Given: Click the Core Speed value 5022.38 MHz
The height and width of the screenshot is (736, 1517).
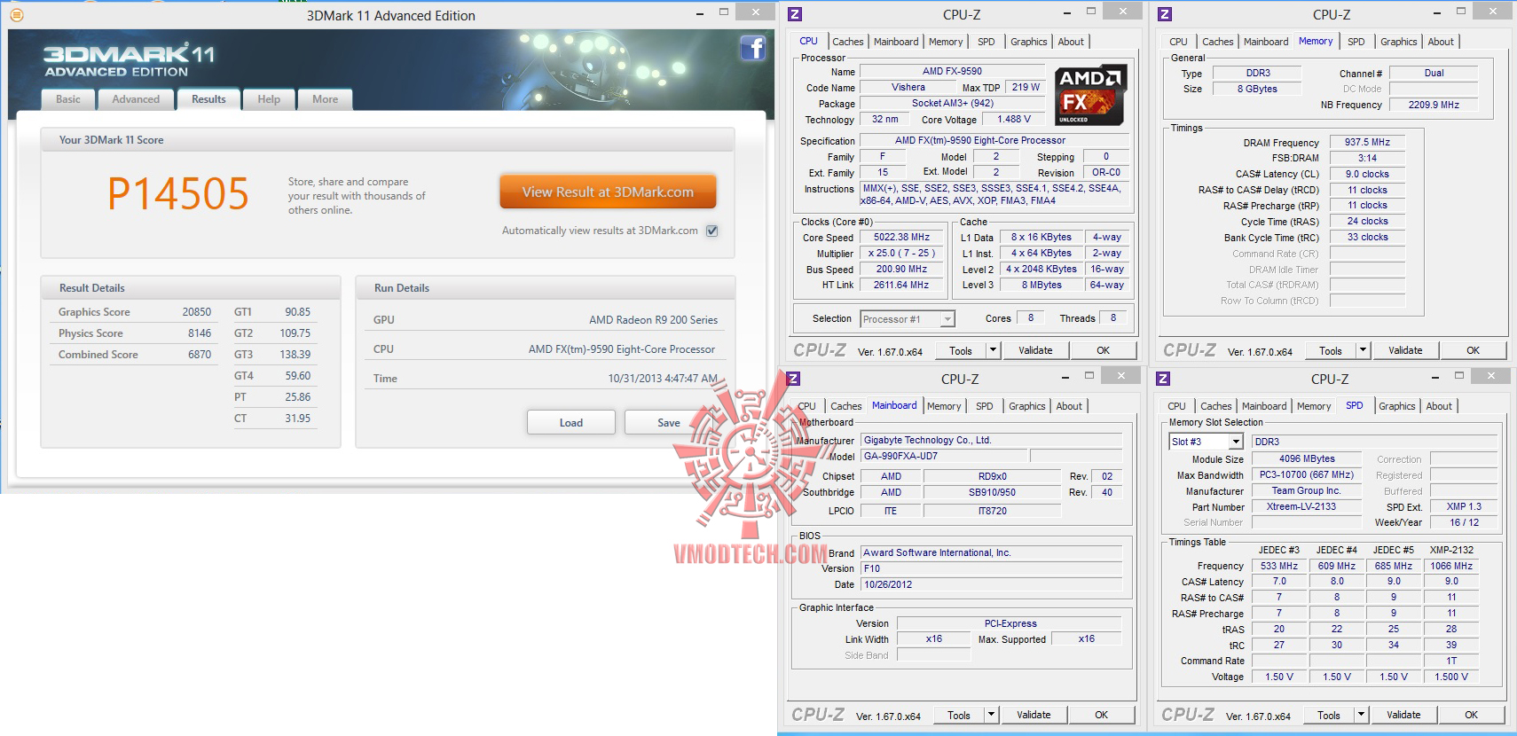Looking at the screenshot, I should [x=901, y=238].
